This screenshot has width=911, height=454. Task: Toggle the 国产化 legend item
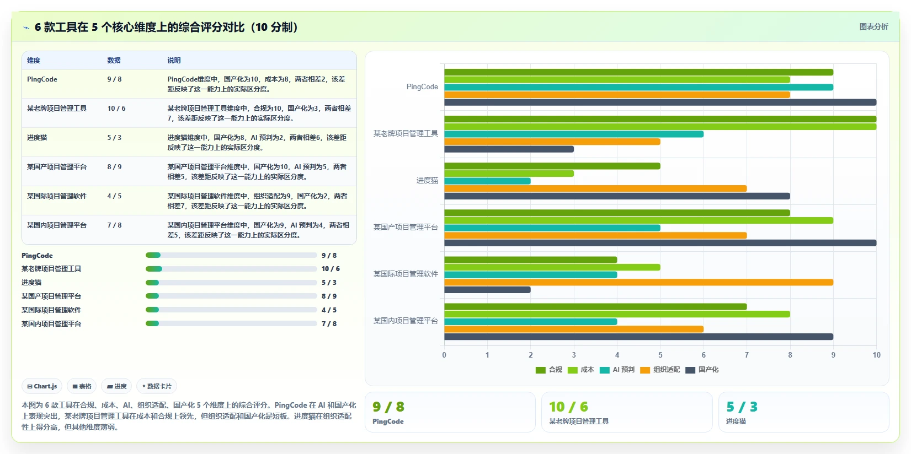702,370
